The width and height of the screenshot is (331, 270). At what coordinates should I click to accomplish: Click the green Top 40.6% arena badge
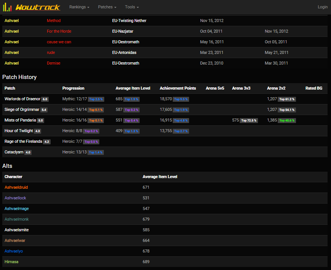point(287,120)
